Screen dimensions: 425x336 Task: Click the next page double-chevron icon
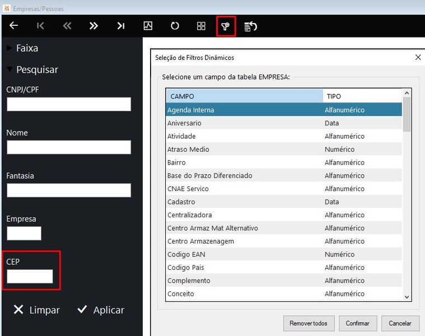pyautogui.click(x=94, y=26)
